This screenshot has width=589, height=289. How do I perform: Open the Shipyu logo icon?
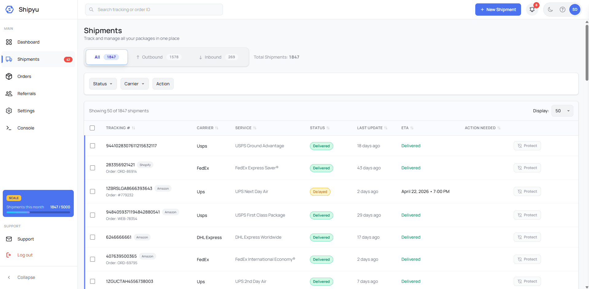point(9,10)
